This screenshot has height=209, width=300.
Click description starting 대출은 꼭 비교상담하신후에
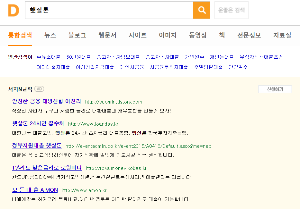[93, 155]
